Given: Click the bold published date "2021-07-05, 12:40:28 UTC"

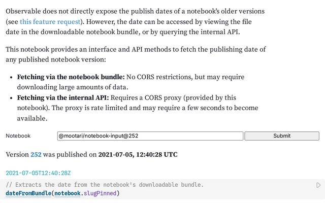Looking at the screenshot, I should [138, 154].
